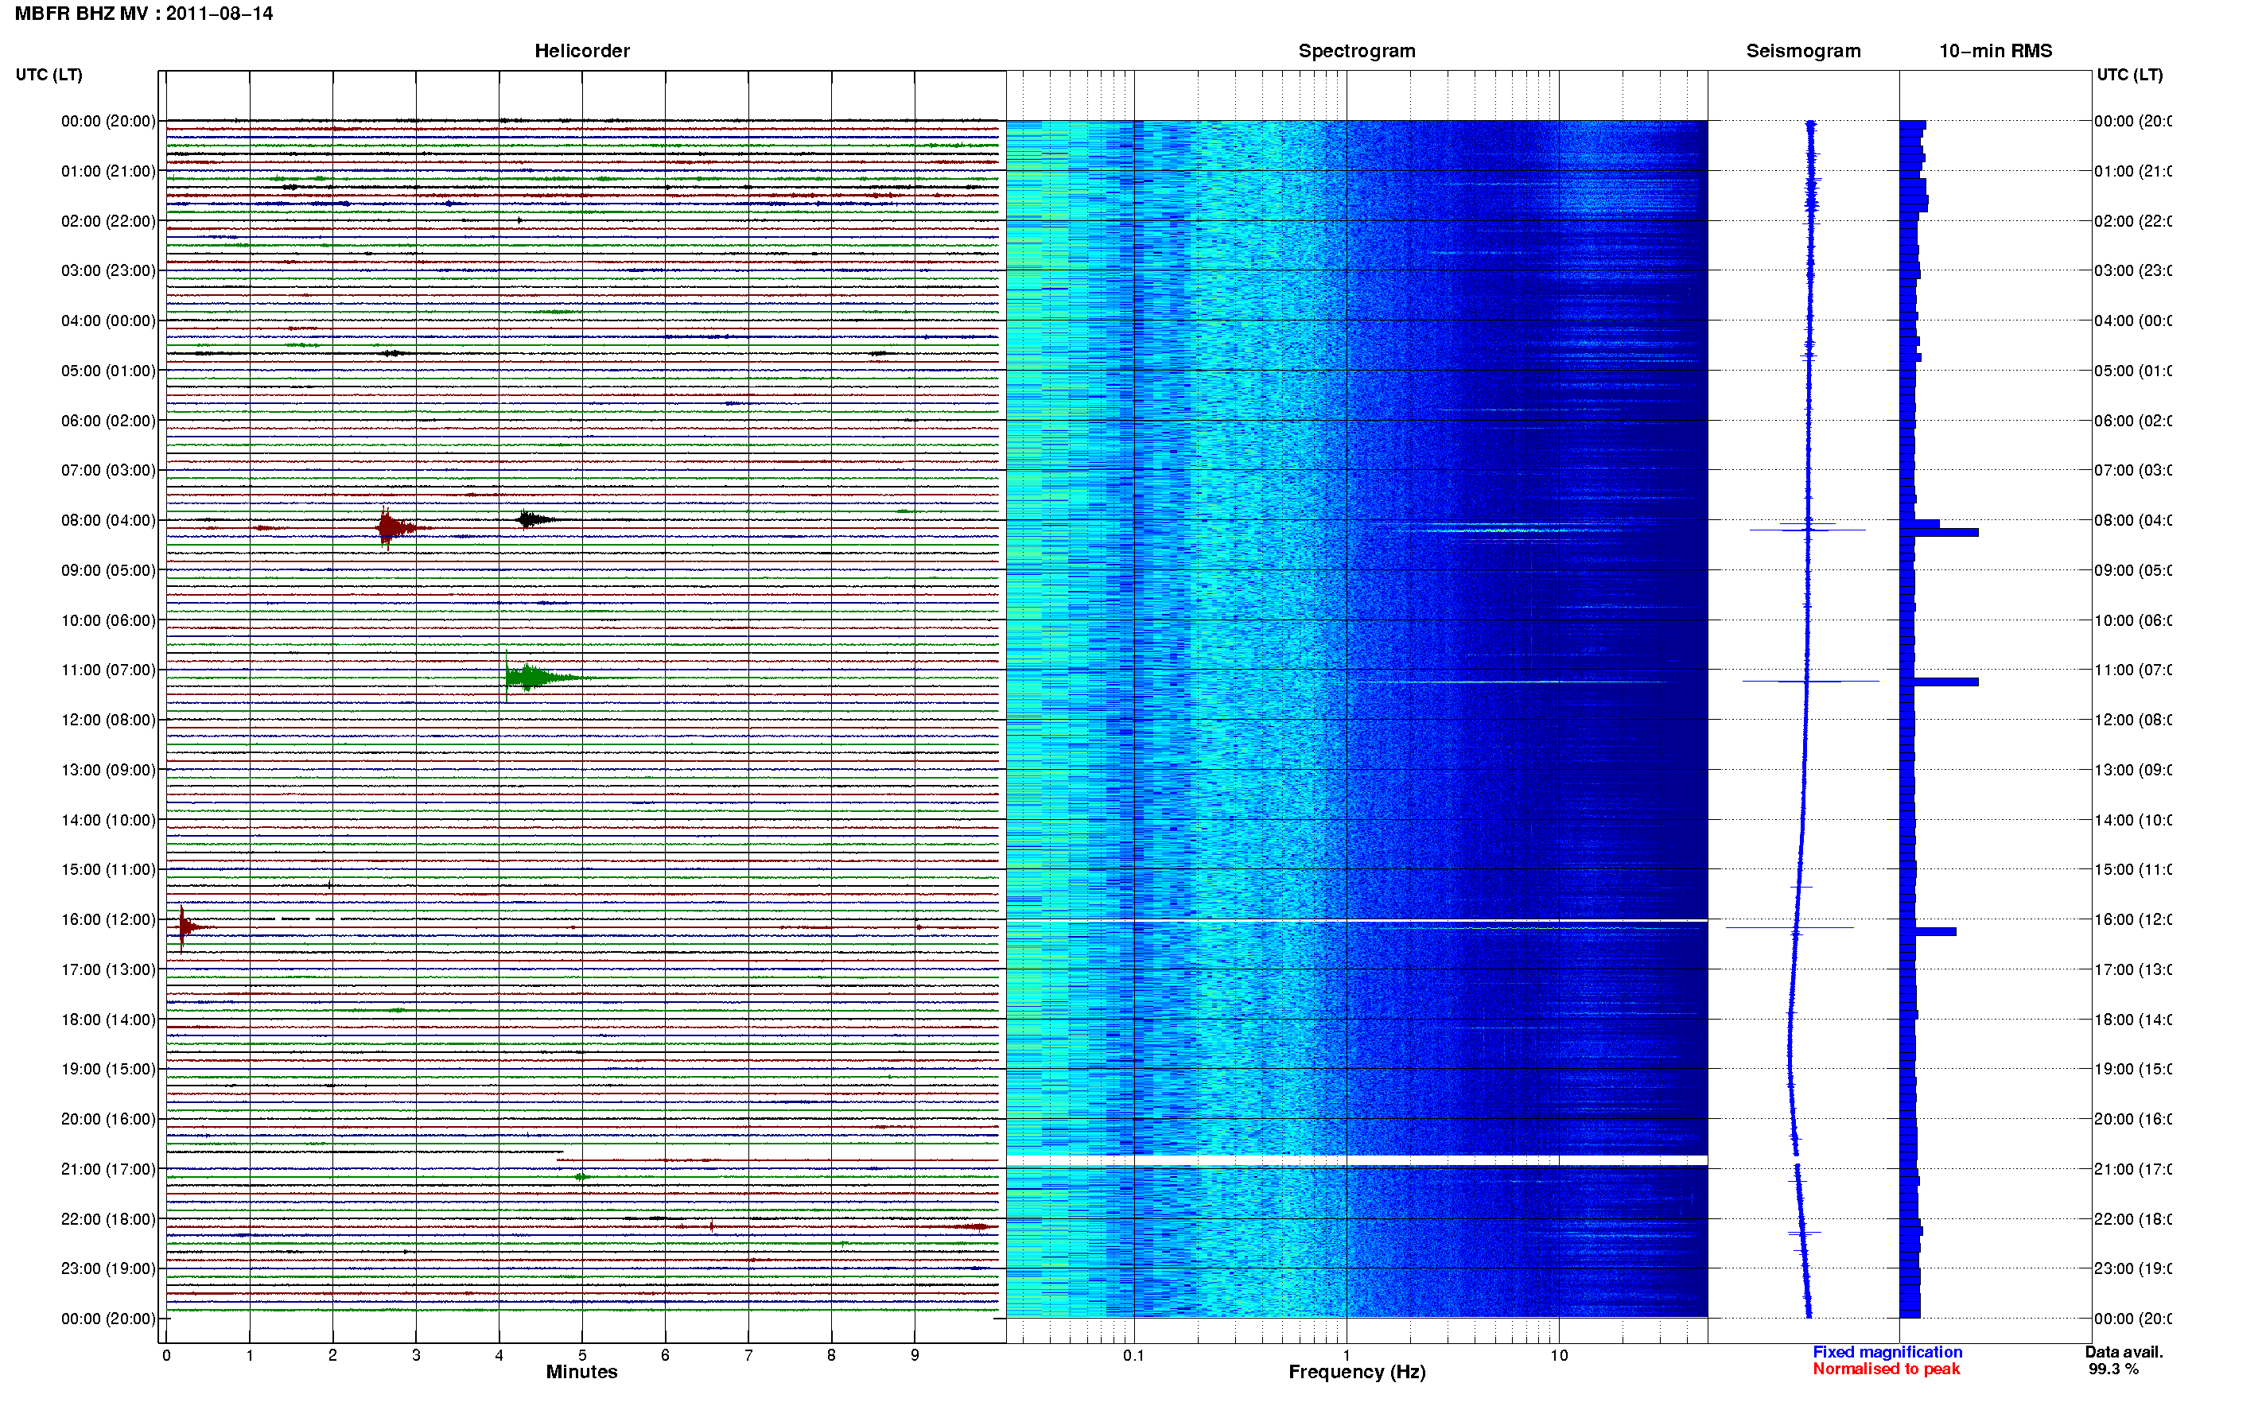This screenshot has width=2262, height=1414.
Task: Click the Minutes axis label
Action: 581,1372
